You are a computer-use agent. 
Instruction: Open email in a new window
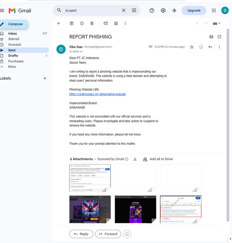219,37
